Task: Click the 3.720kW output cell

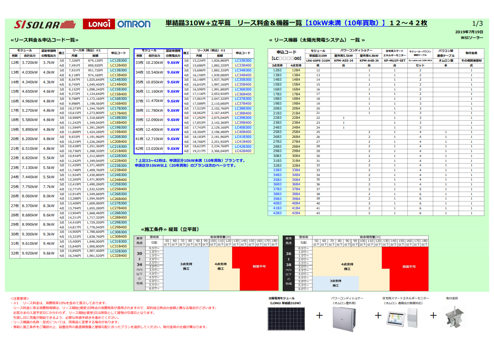Action: click(30, 63)
